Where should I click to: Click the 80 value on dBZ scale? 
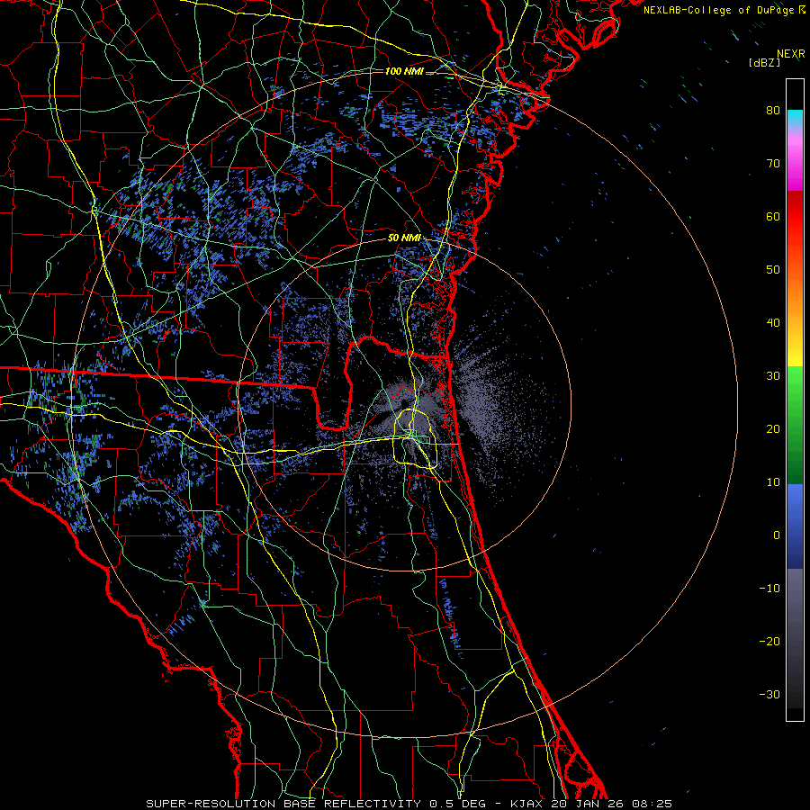coord(773,111)
